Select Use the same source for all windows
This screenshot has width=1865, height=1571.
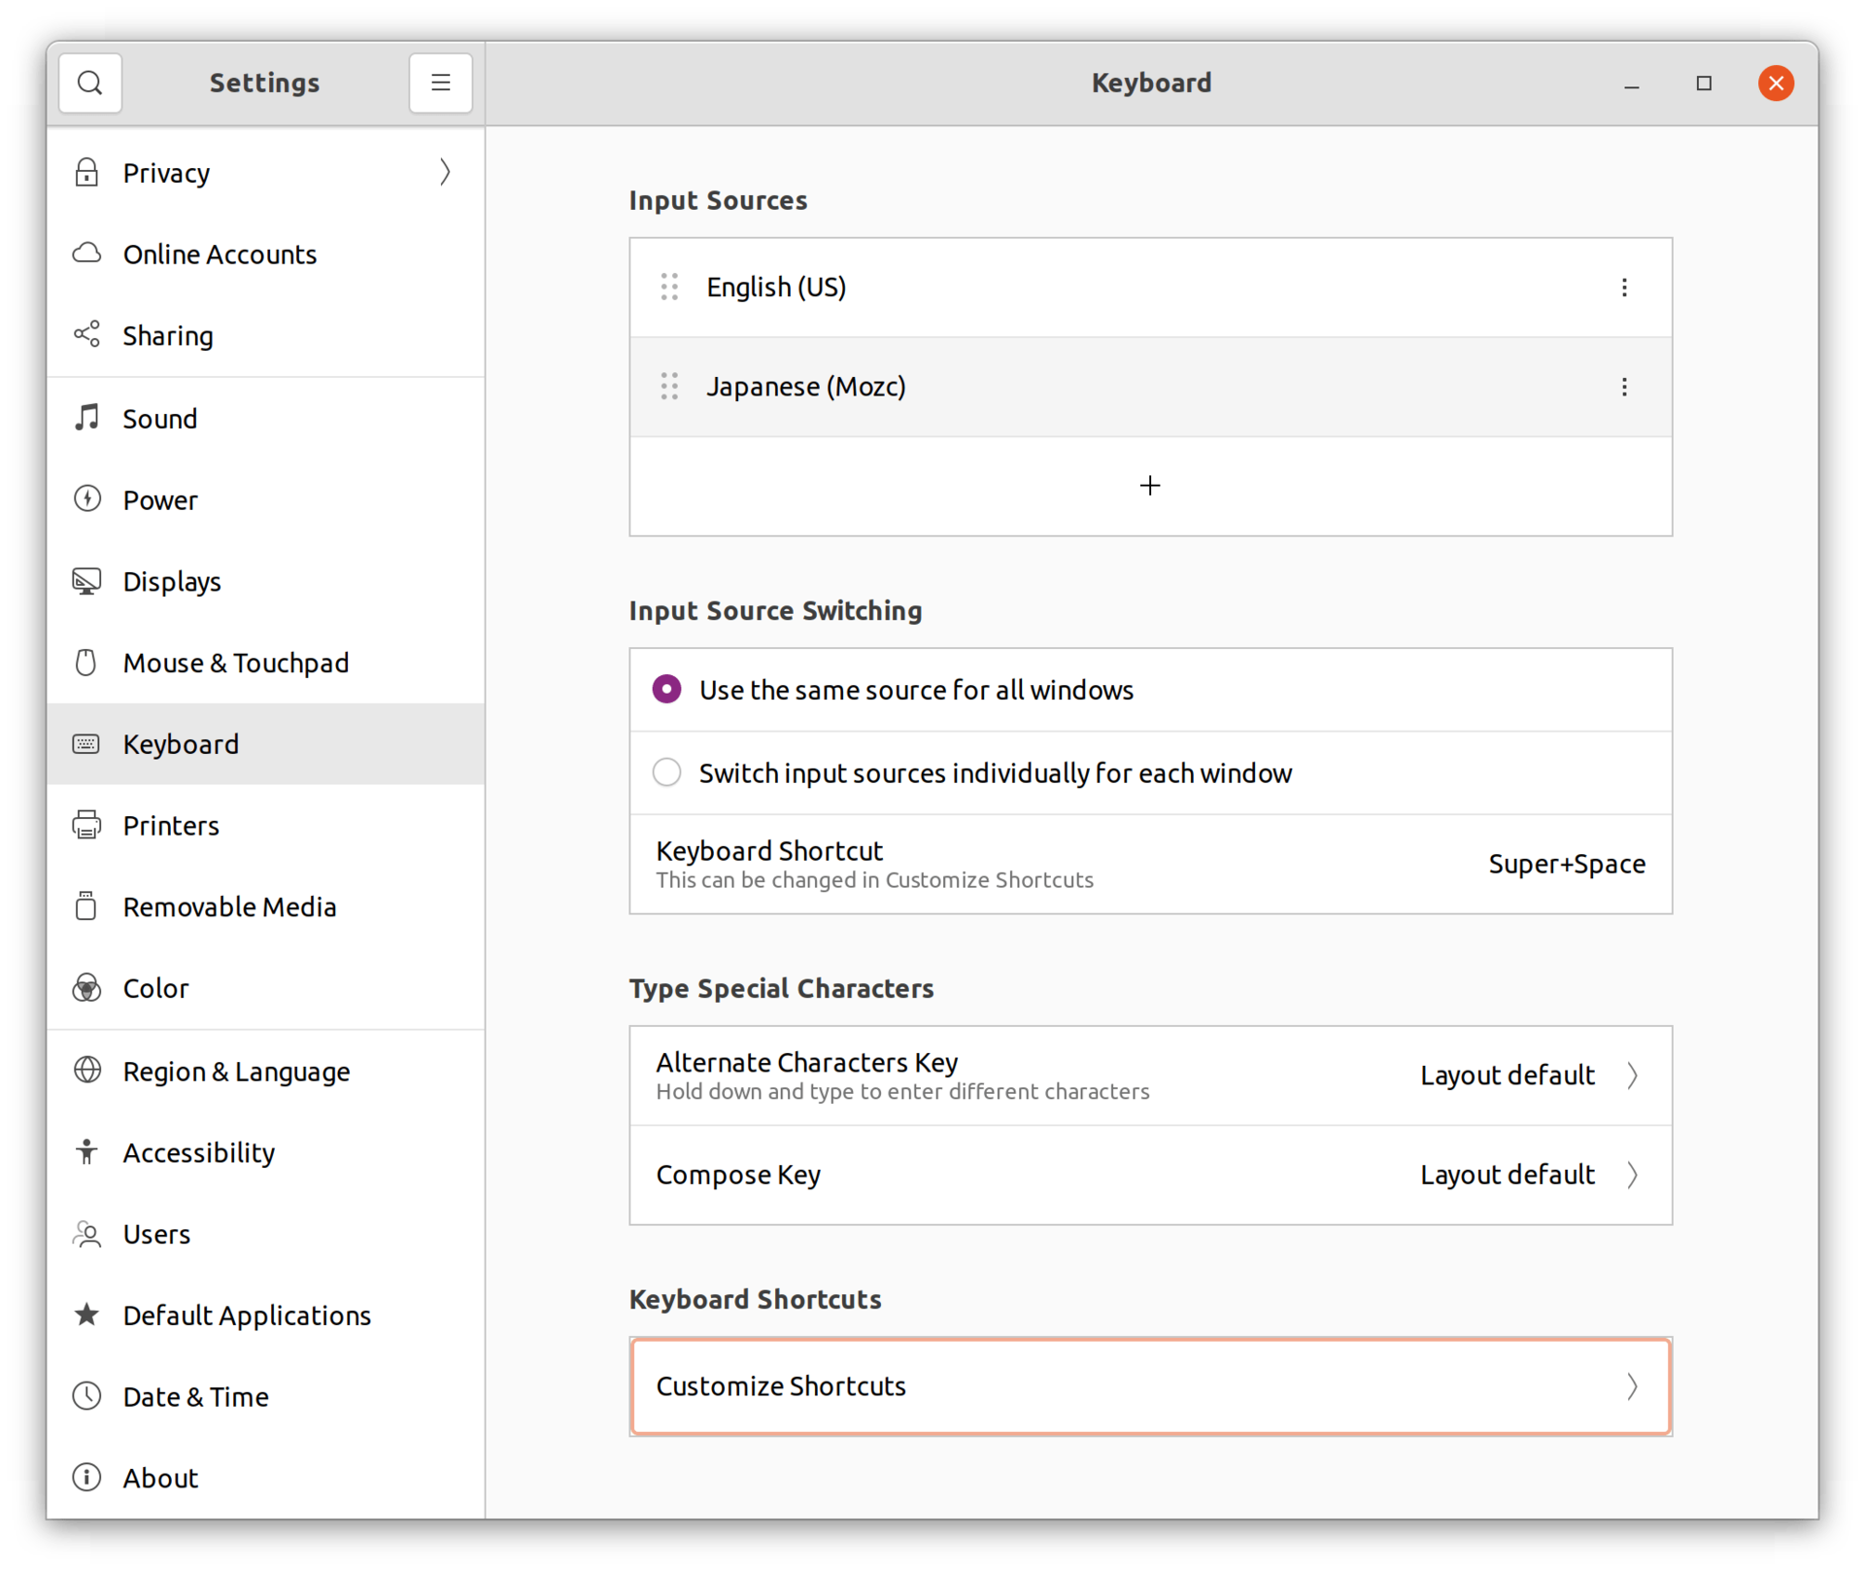(666, 690)
